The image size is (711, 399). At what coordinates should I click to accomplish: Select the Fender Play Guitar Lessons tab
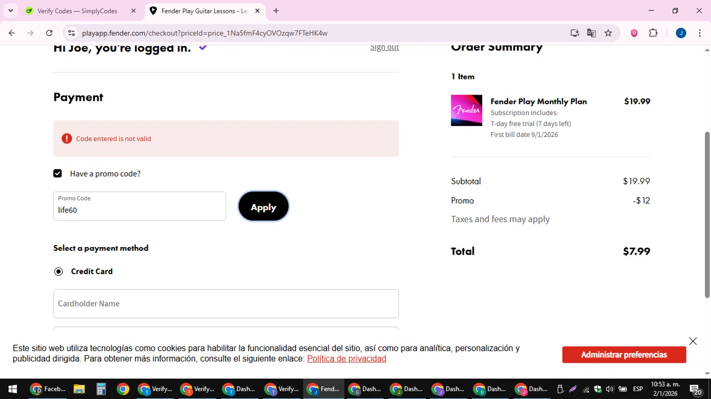[204, 11]
